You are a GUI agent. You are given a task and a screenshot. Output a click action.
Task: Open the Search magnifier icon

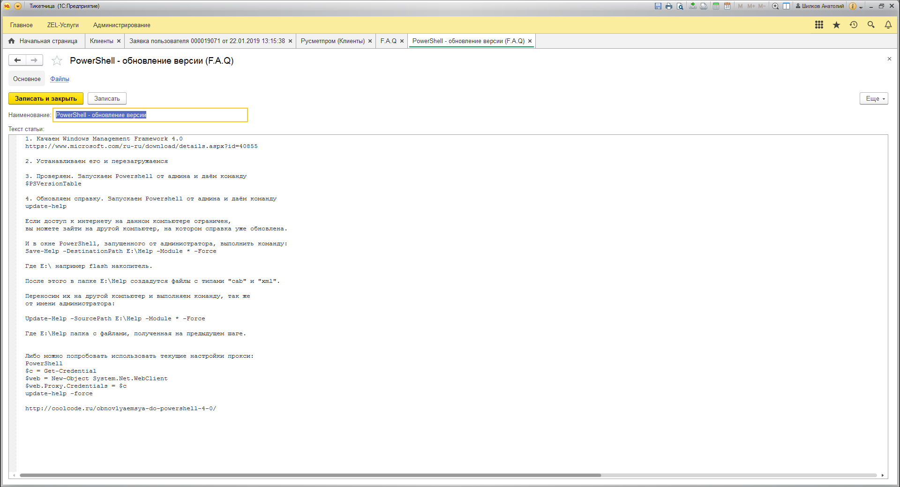871,25
